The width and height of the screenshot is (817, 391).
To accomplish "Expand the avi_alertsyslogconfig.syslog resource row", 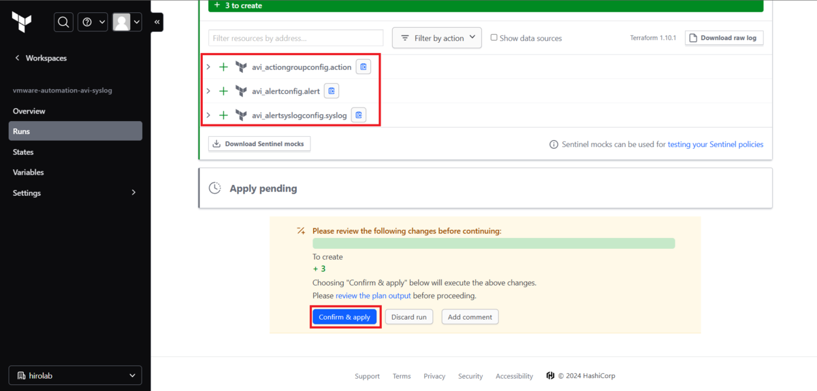I will coord(208,115).
